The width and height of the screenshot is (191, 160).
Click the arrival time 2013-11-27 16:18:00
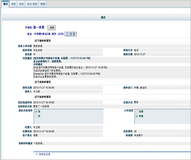(x=44, y=102)
